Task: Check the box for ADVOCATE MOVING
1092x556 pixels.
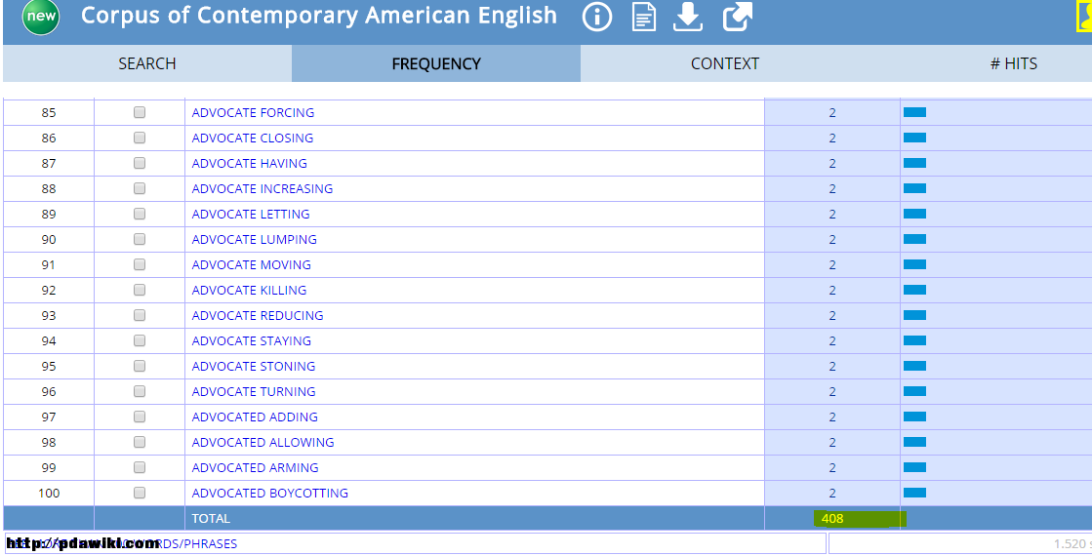Action: point(140,264)
